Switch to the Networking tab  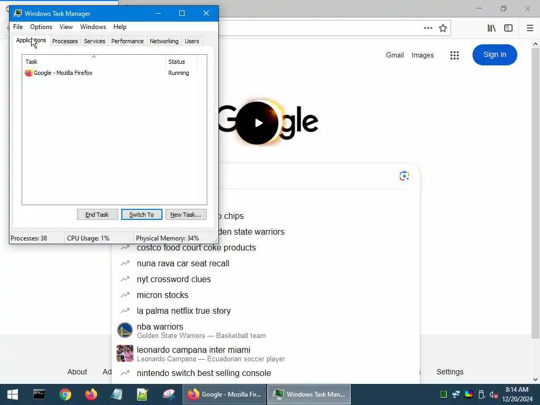click(164, 41)
